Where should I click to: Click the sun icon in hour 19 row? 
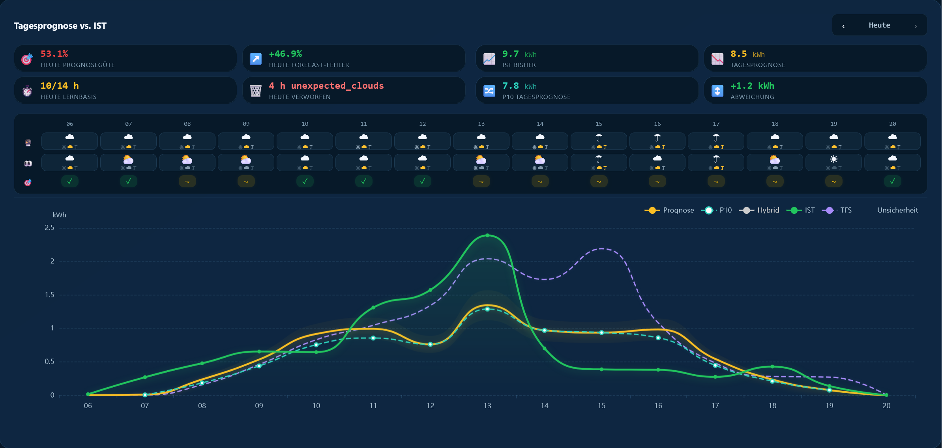pyautogui.click(x=833, y=159)
